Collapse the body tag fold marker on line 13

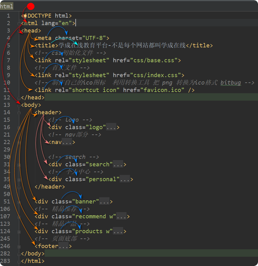click(x=19, y=105)
